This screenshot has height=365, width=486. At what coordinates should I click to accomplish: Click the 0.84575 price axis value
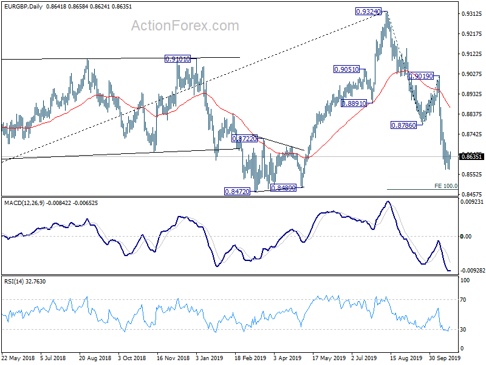pos(472,194)
